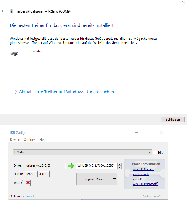Click the 'More Information' heading
187x204 pixels.
(x=146, y=164)
